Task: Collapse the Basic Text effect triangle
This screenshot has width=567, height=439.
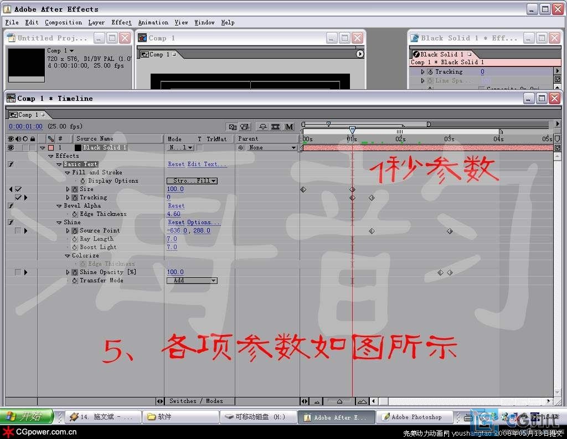Action: [x=59, y=164]
